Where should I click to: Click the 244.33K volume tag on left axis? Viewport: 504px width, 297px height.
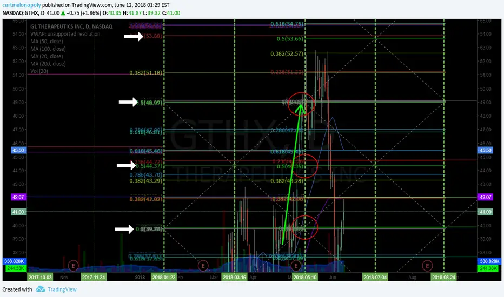click(16, 268)
